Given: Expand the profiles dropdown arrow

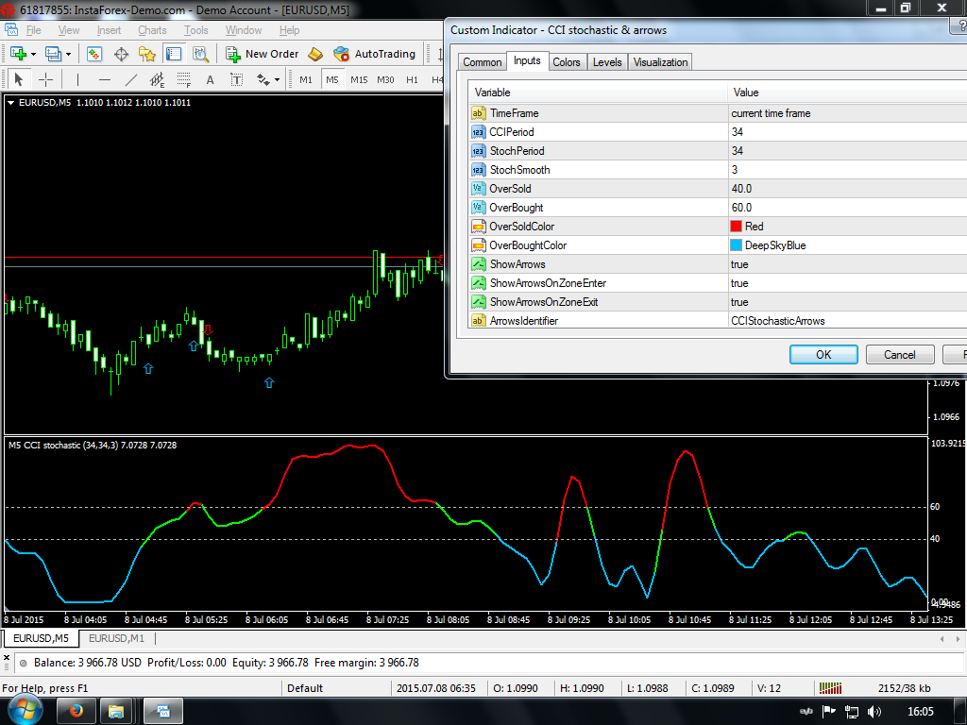Looking at the screenshot, I should (68, 54).
